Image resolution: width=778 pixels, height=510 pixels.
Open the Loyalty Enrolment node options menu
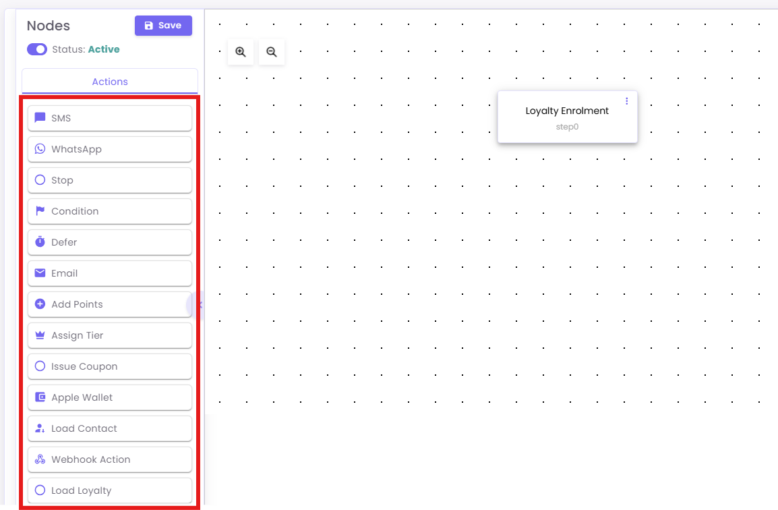626,101
